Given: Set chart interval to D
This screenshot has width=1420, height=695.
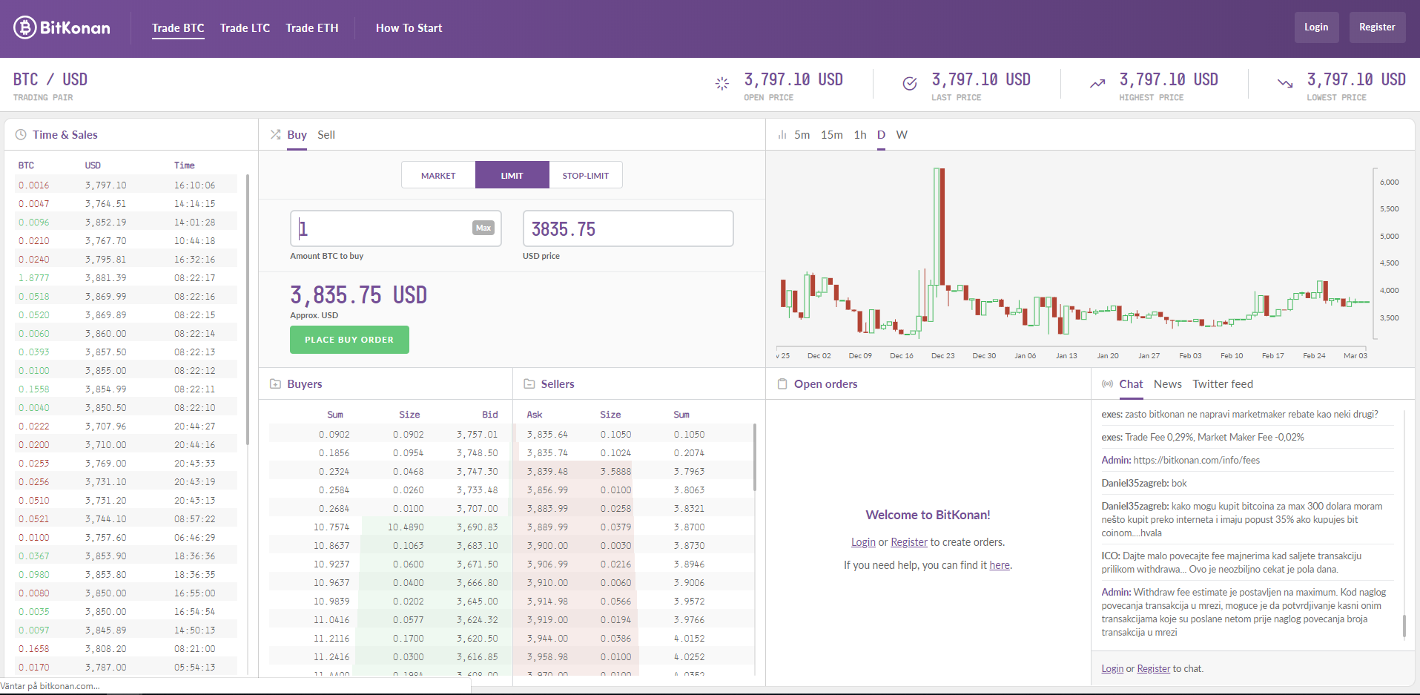Looking at the screenshot, I should point(881,135).
